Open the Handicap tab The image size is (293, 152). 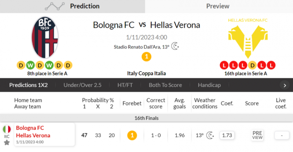209,85
